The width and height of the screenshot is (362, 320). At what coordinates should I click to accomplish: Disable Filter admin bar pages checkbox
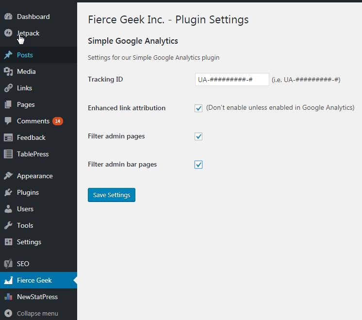point(198,165)
